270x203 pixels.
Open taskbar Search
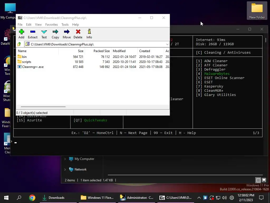tap(19, 198)
